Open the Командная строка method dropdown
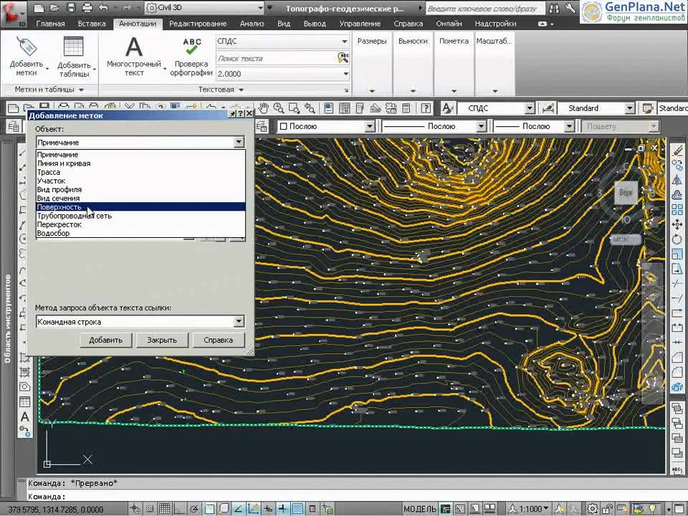Image resolution: width=688 pixels, height=516 pixels. (x=239, y=322)
